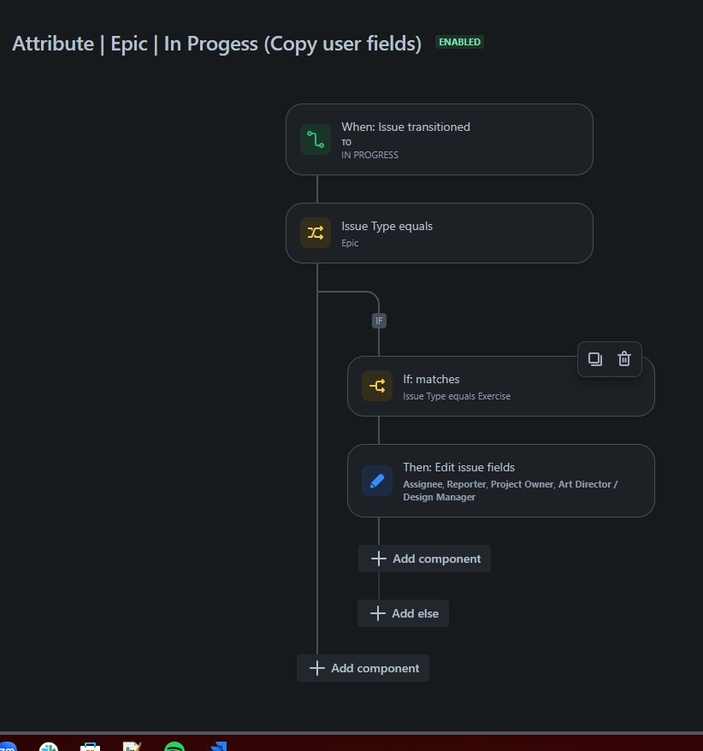703x751 pixels.
Task: Open the When: Issue transitioned trigger
Action: [x=440, y=139]
